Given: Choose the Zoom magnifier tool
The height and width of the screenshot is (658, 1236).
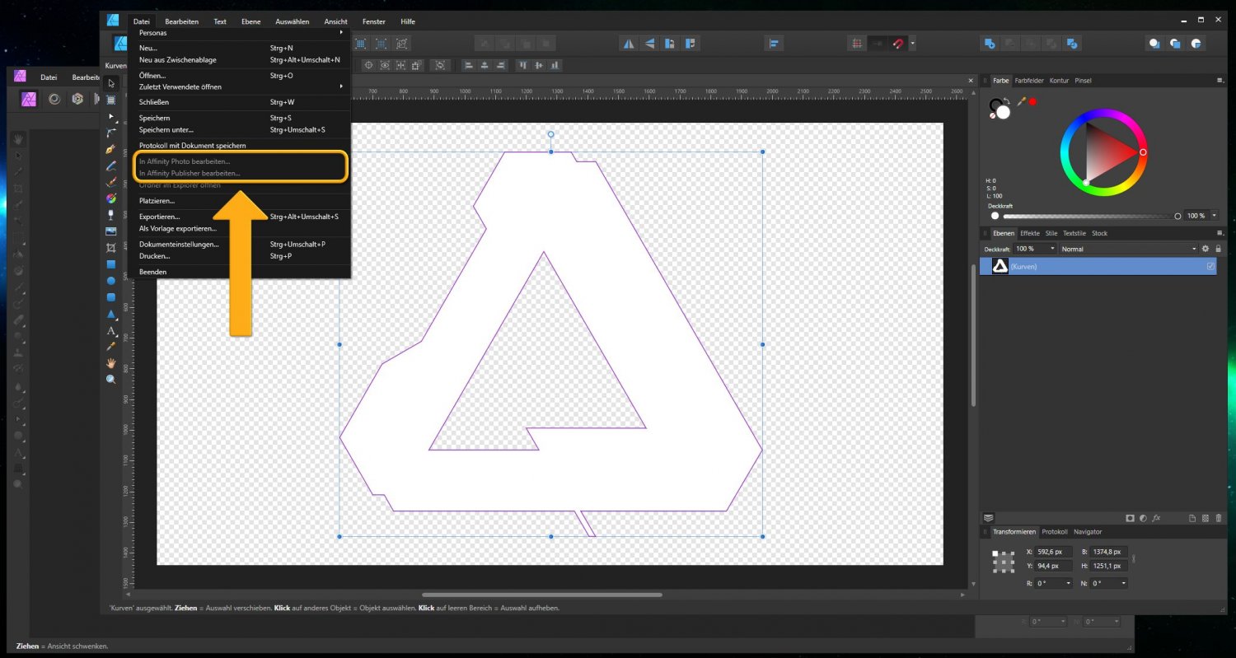Looking at the screenshot, I should pos(111,379).
